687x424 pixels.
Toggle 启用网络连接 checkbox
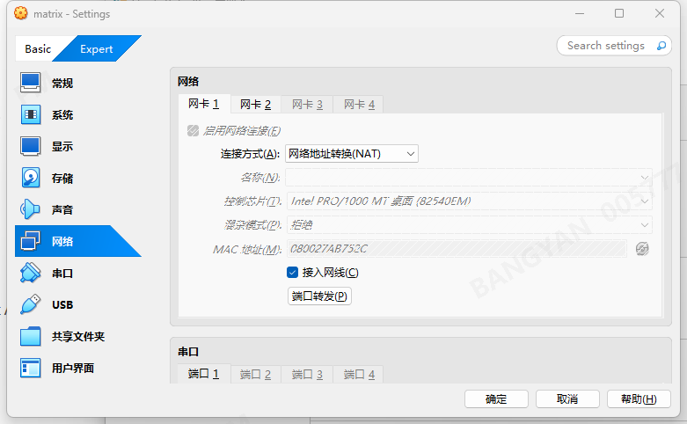tap(193, 130)
